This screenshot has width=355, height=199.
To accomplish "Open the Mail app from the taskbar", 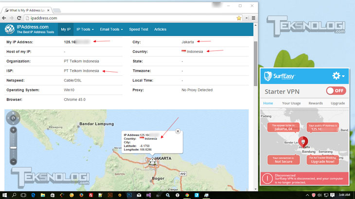I will (x=139, y=195).
